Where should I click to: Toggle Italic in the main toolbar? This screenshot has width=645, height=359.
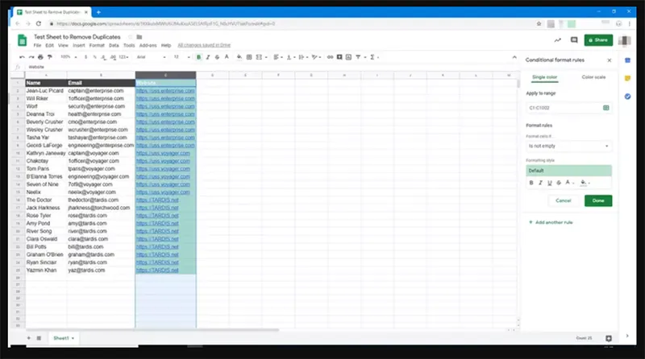[x=208, y=57]
